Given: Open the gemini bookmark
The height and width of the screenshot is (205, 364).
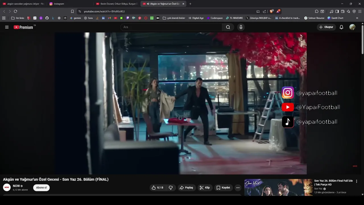Looking at the screenshot, I should pyautogui.click(x=75, y=18).
